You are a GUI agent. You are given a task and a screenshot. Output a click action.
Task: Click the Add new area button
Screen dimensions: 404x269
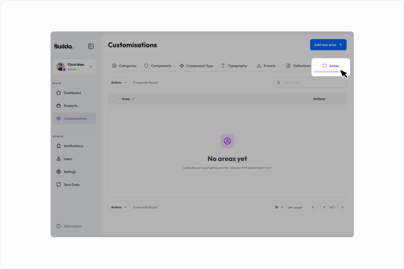[328, 45]
